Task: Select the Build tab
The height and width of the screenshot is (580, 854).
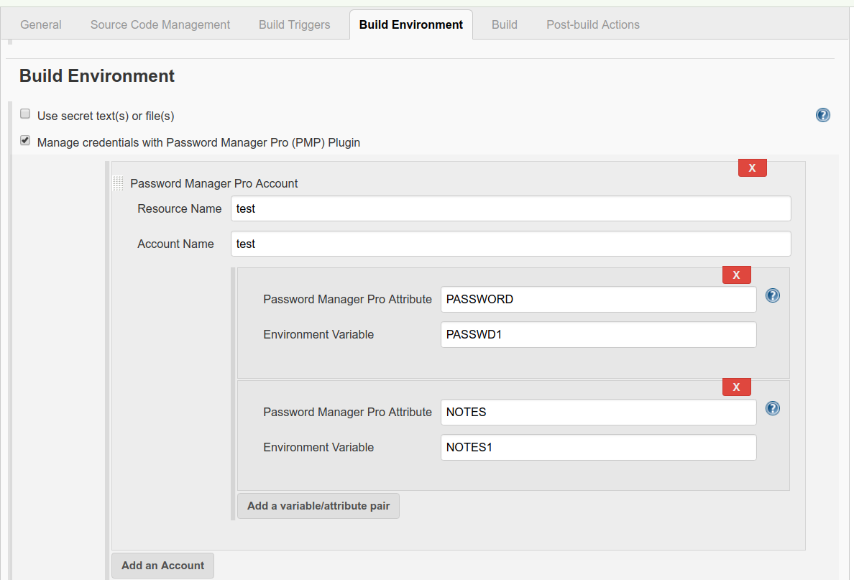Action: (x=505, y=24)
